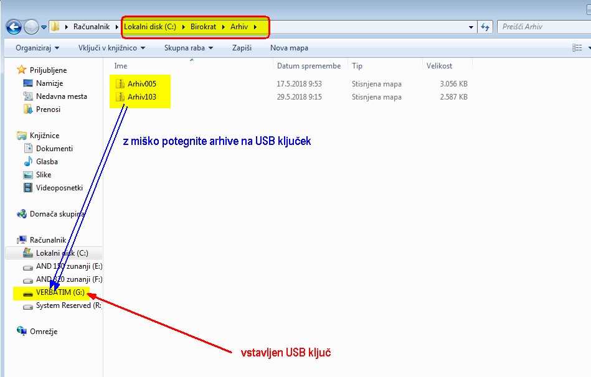
Task: Expand the Organiziraj dropdown menu
Action: point(37,48)
